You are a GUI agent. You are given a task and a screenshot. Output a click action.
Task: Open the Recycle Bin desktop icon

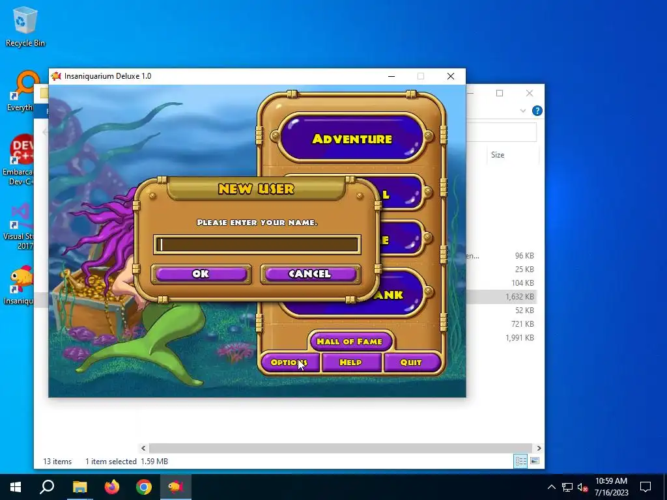click(25, 26)
